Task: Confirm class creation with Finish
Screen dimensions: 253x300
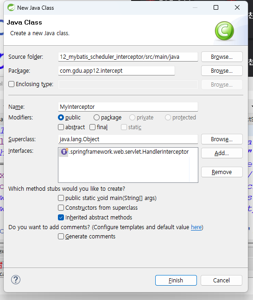Action: click(x=176, y=281)
